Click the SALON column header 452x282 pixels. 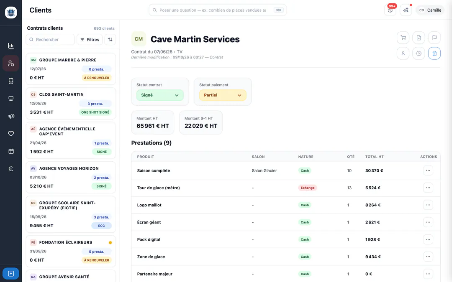pos(258,157)
